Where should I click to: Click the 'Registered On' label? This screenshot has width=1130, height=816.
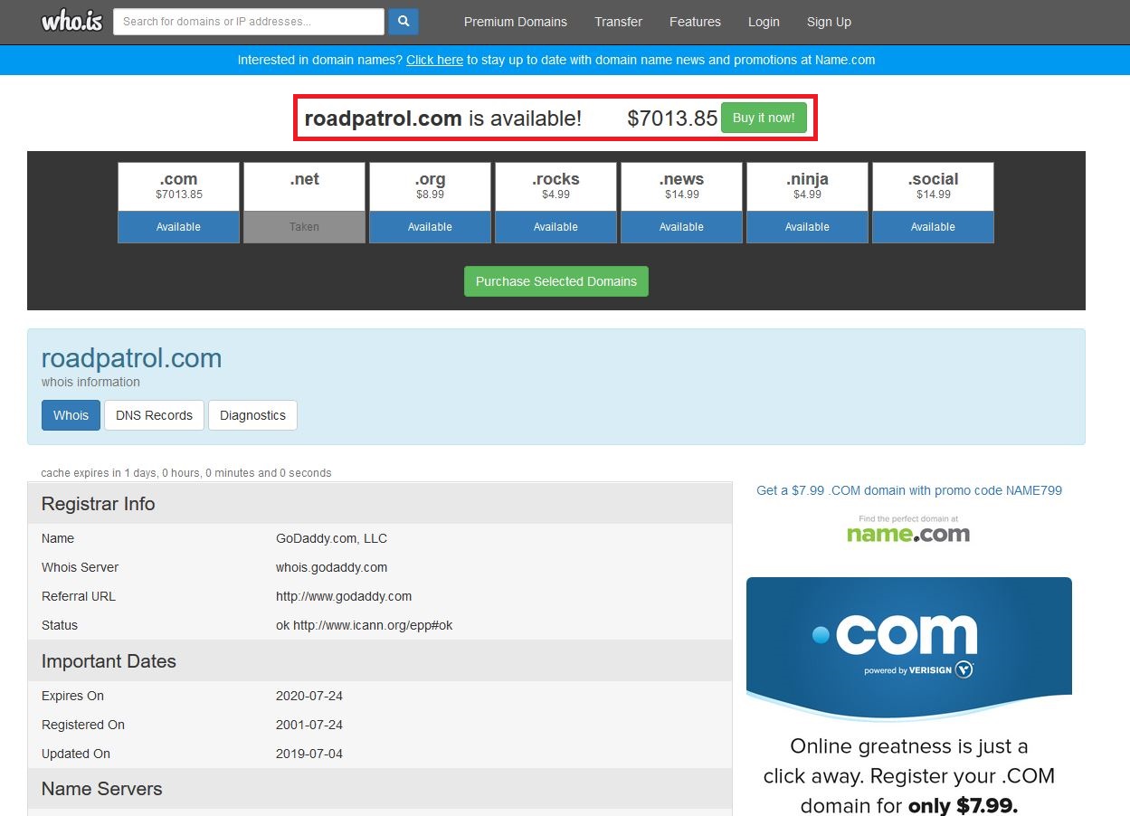[83, 725]
